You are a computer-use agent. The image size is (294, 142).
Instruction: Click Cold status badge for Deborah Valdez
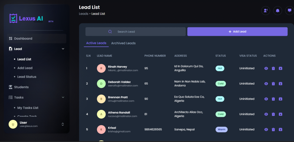pos(220,83)
